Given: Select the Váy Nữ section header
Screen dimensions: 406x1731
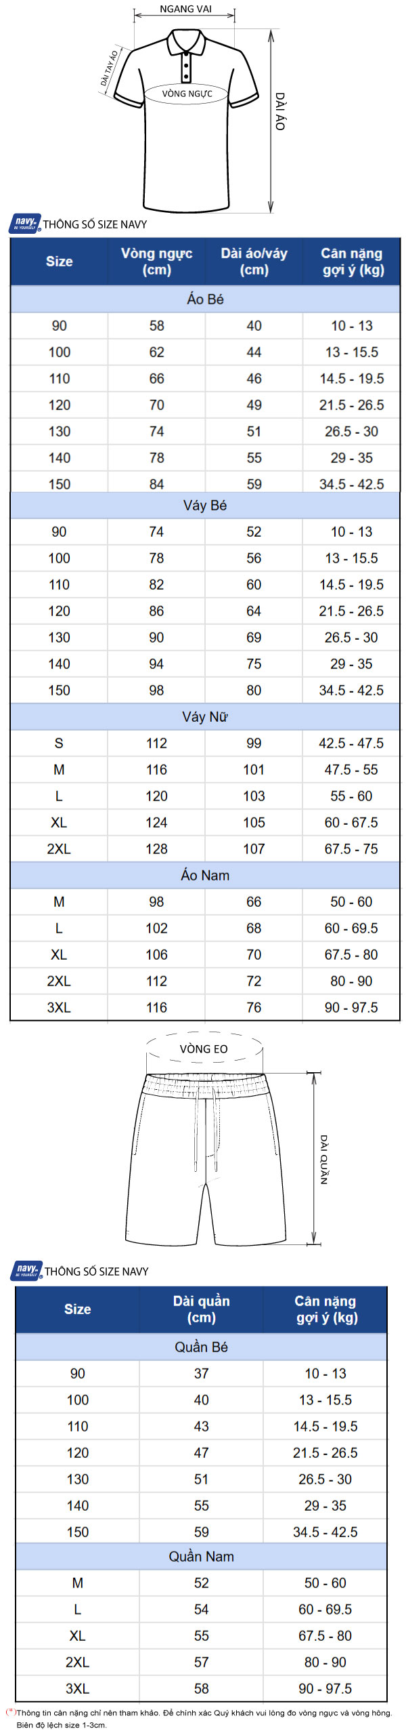Looking at the screenshot, I should click(205, 716).
